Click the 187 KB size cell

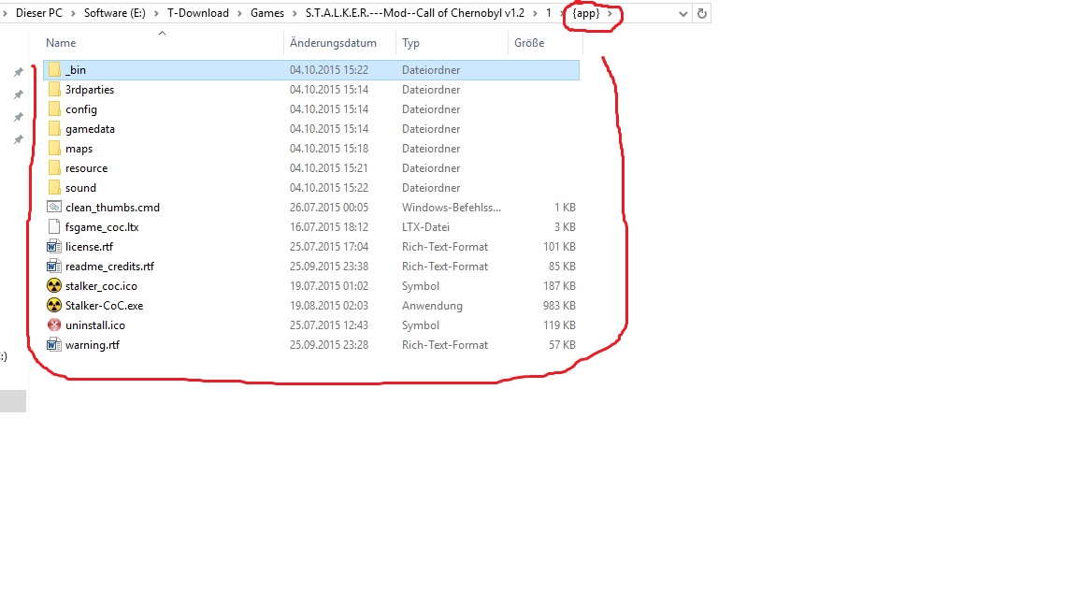pos(559,286)
